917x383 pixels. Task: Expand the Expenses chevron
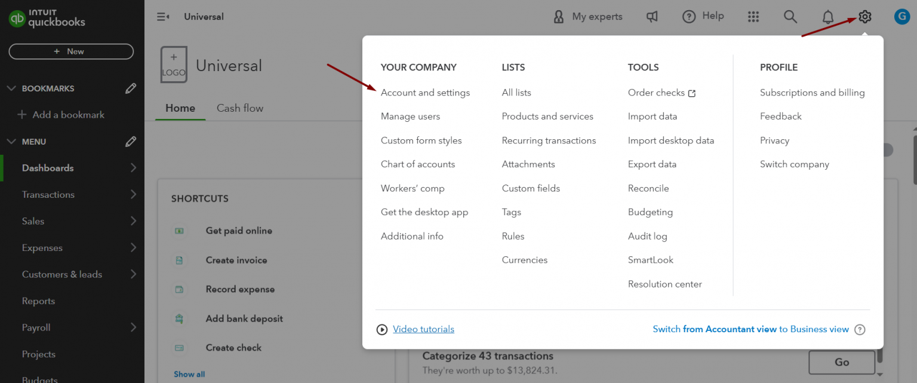click(x=133, y=247)
